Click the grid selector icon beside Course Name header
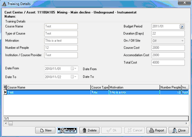This screenshot has width=192, height=137. [5, 87]
